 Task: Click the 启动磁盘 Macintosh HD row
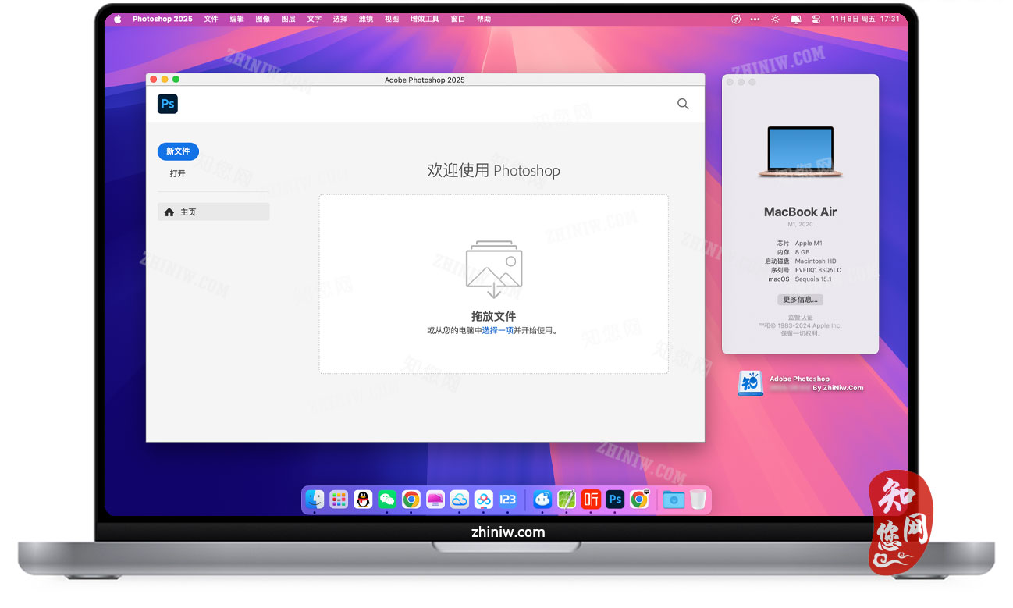(802, 261)
